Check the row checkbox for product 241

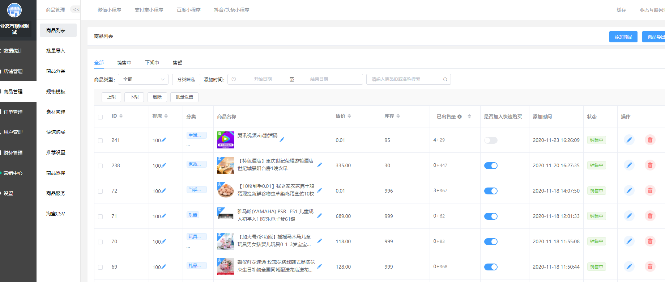pyautogui.click(x=100, y=140)
